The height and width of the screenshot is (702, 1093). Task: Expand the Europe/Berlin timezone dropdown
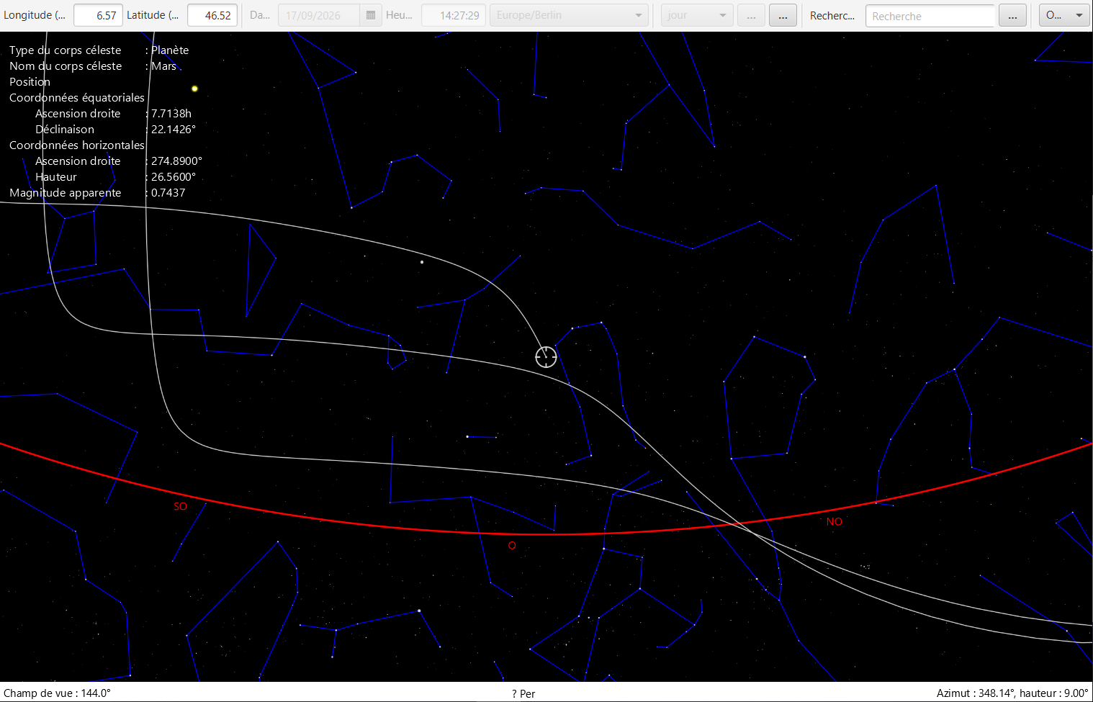click(568, 15)
